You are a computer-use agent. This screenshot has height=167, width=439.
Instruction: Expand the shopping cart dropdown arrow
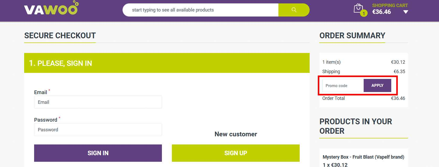click(406, 12)
